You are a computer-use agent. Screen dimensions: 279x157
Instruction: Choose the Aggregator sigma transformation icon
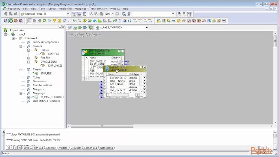[60, 21]
